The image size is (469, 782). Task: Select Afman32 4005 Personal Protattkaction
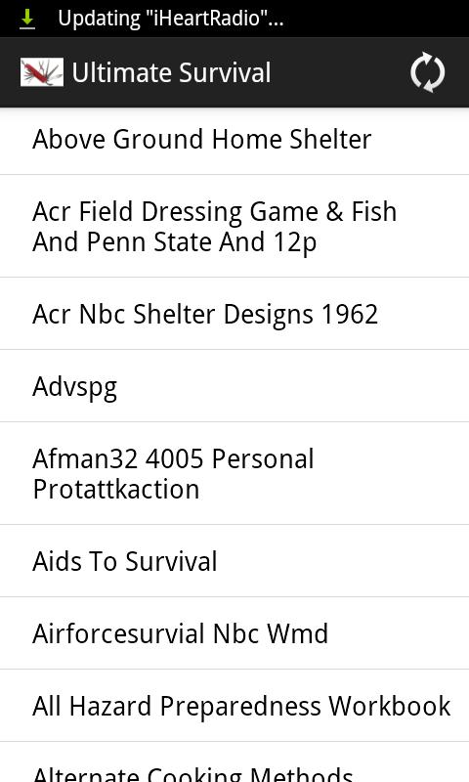pos(234,473)
